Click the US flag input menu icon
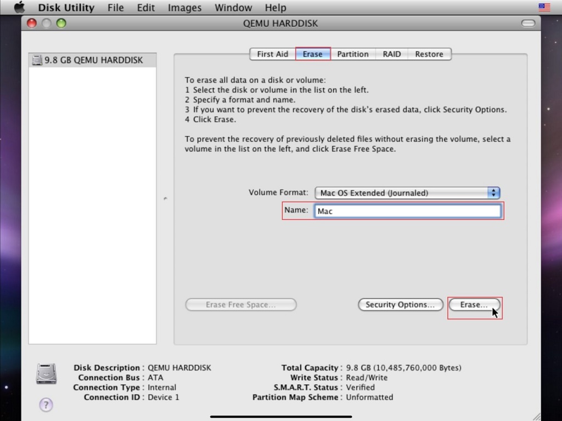The height and width of the screenshot is (421, 562). [544, 7]
